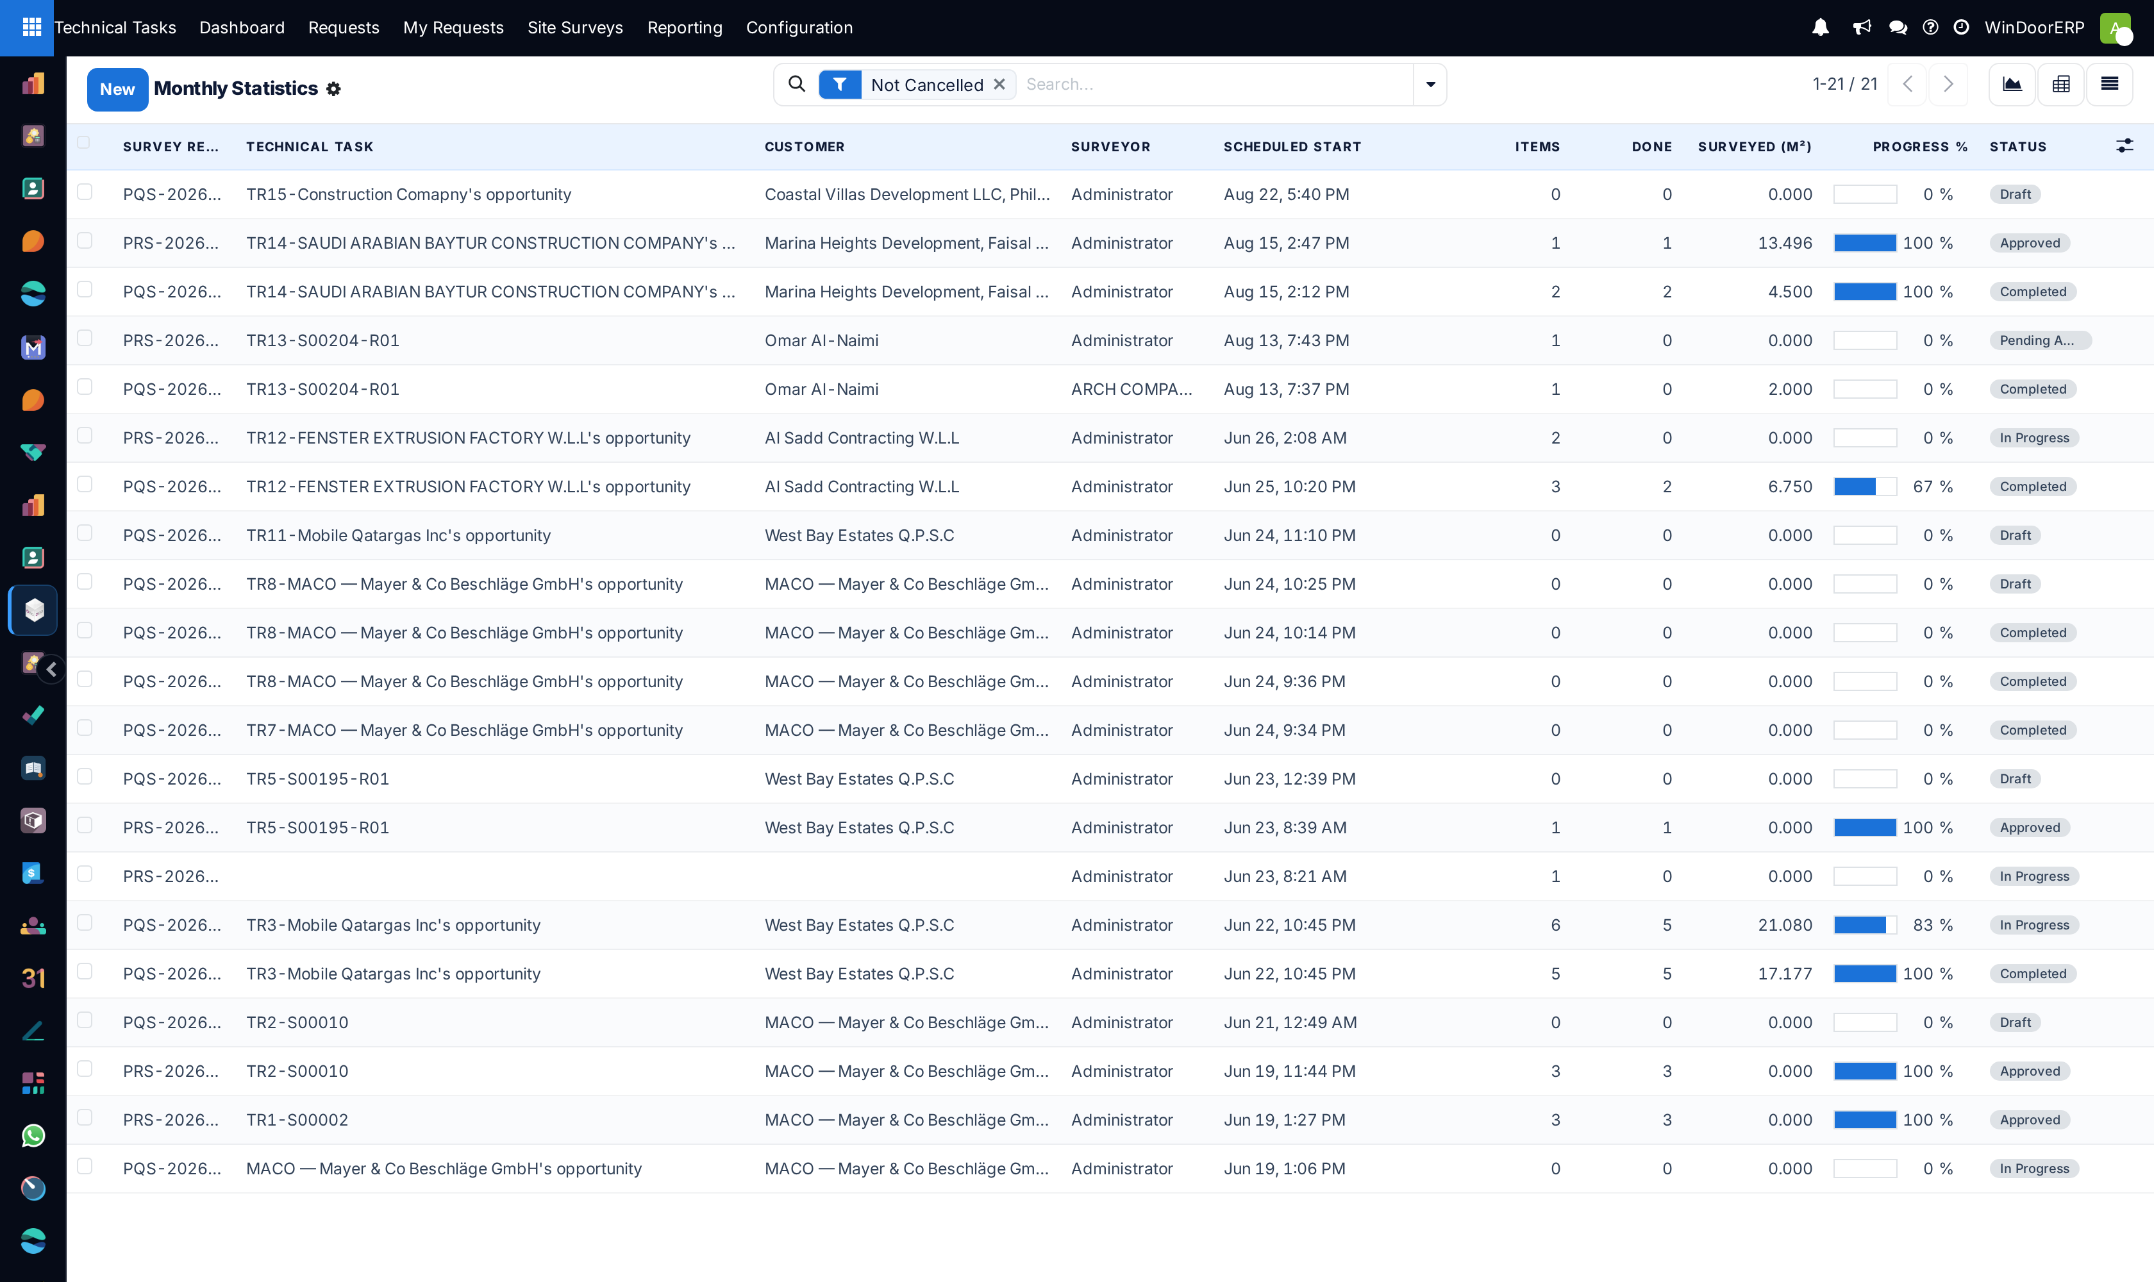This screenshot has width=2154, height=1282.
Task: Open the WhatsApp app in sidebar
Action: pyautogui.click(x=33, y=1135)
